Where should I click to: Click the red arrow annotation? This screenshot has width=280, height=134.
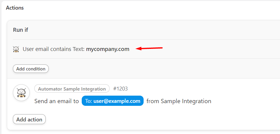pos(149,49)
